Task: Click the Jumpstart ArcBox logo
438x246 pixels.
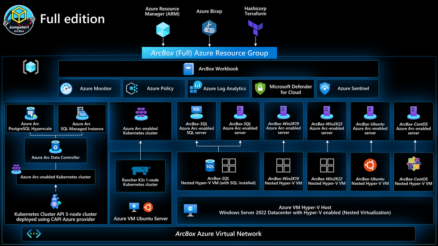Action: click(x=19, y=20)
